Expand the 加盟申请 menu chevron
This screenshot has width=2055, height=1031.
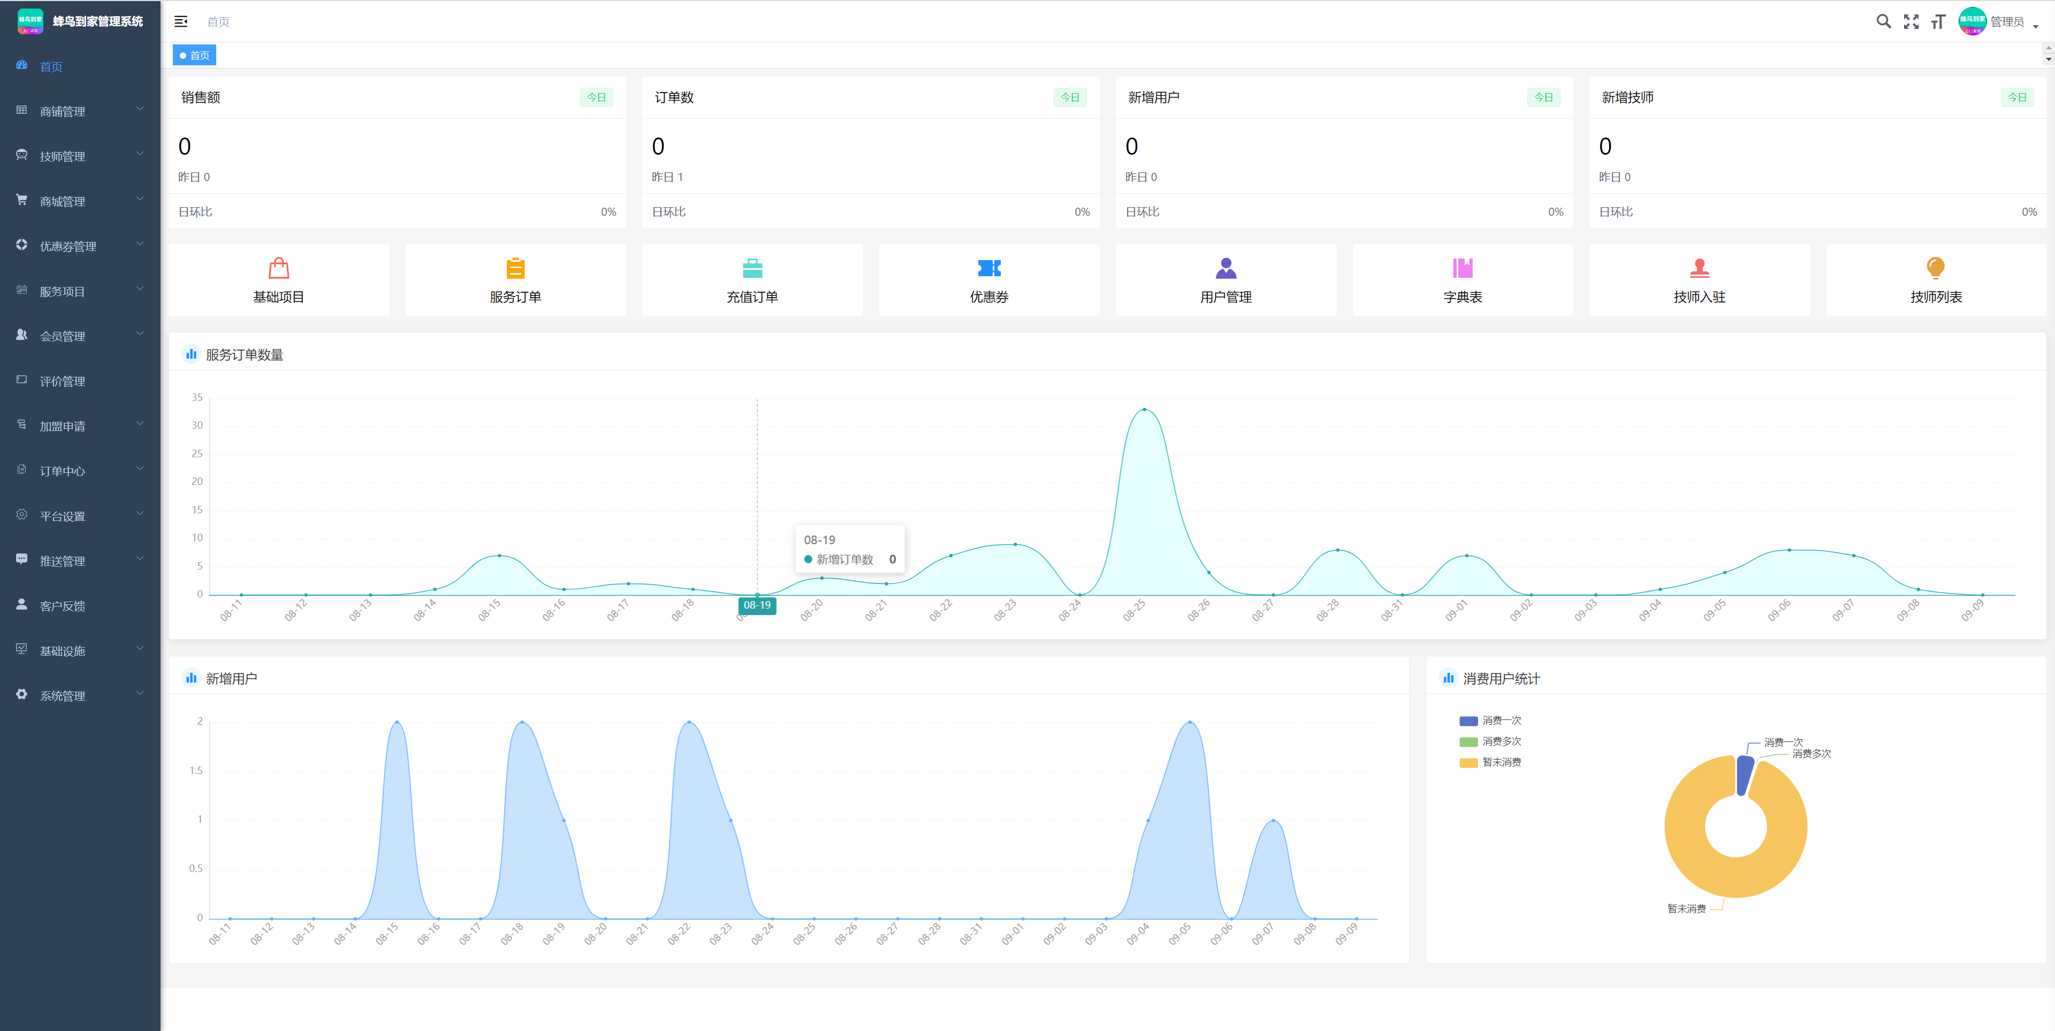(140, 424)
